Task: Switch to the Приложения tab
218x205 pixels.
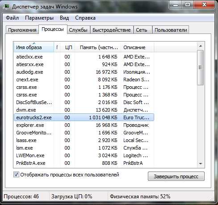Action: (22, 30)
